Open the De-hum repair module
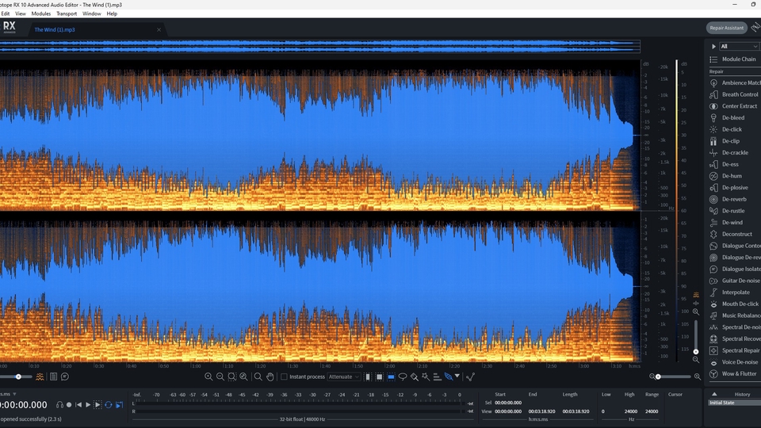Image resolution: width=761 pixels, height=428 pixels. pyautogui.click(x=732, y=176)
